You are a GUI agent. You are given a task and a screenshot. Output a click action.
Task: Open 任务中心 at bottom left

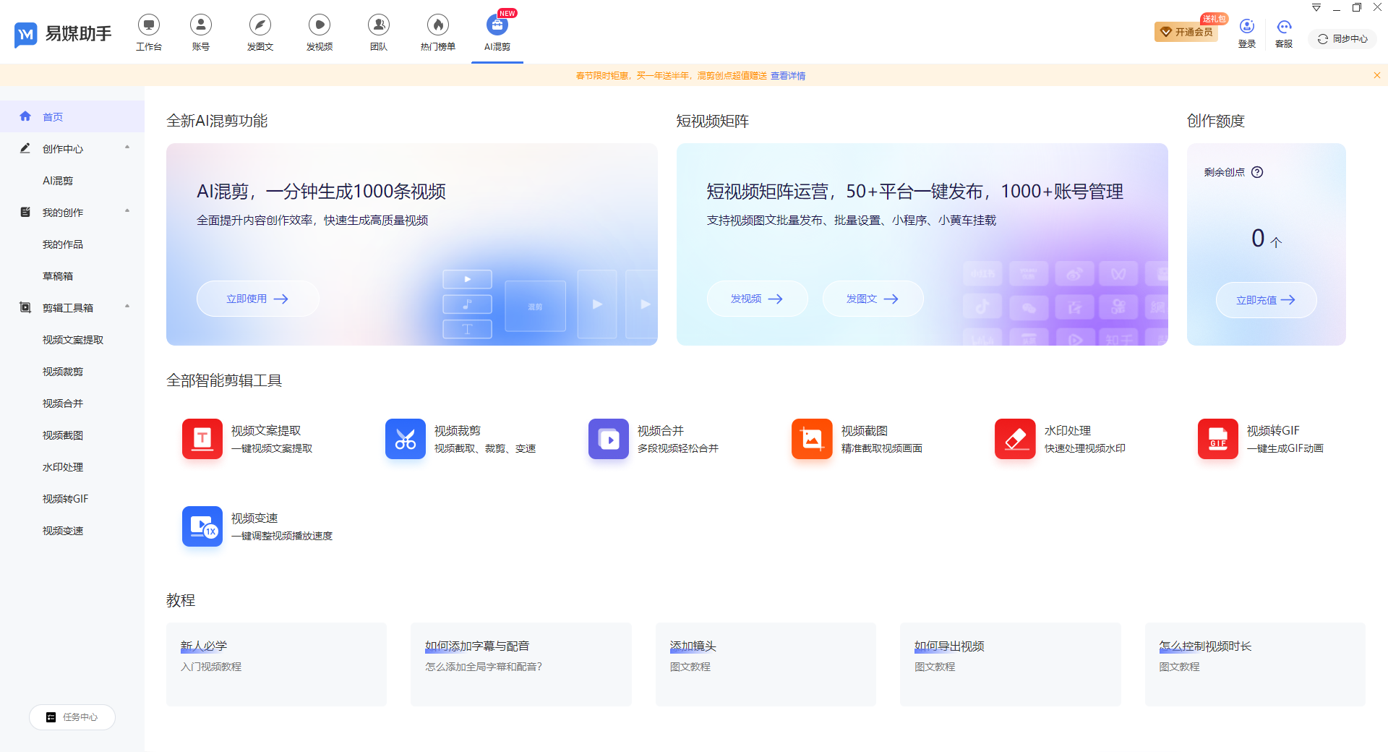[72, 717]
